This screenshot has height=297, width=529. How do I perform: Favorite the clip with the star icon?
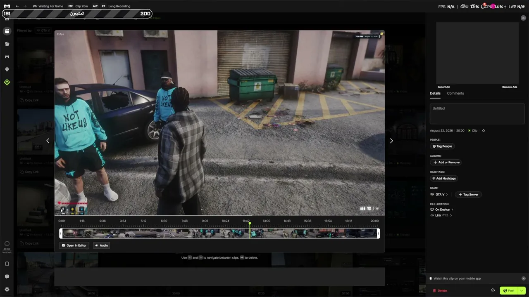coord(484,131)
